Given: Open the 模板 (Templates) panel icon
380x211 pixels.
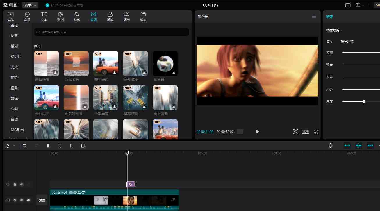Looking at the screenshot, I should [x=143, y=16].
